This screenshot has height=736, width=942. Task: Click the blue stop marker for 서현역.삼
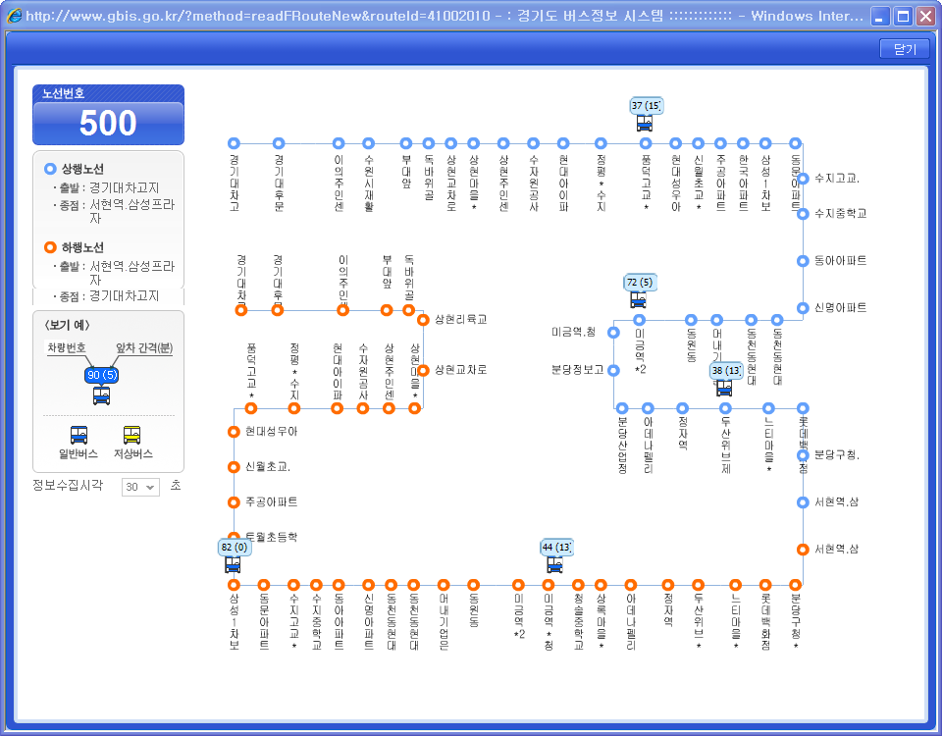(x=803, y=502)
